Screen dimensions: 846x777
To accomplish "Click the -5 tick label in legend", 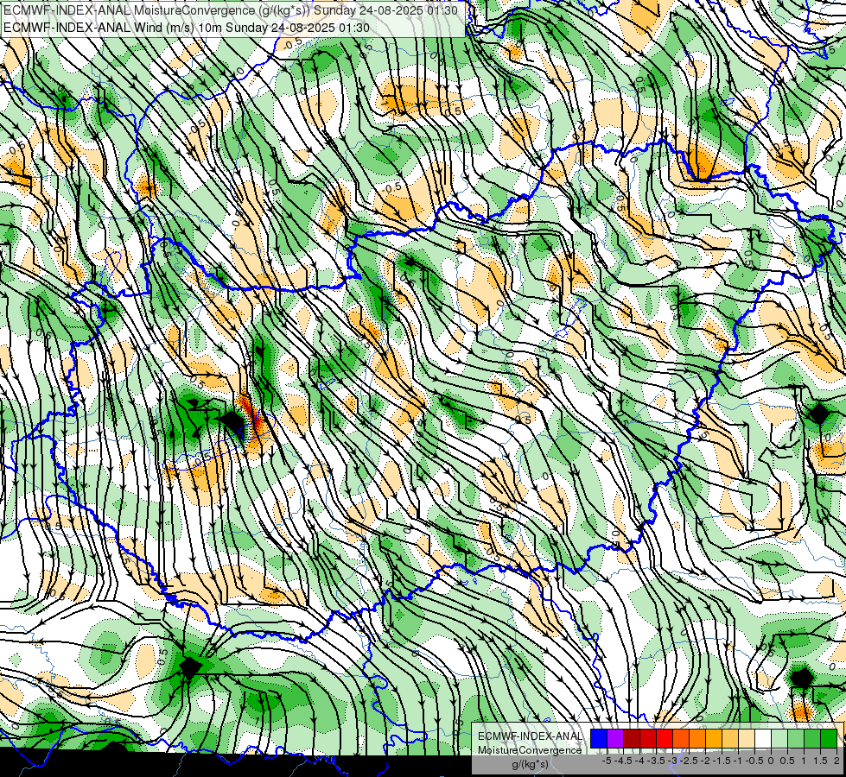I will 607,761.
